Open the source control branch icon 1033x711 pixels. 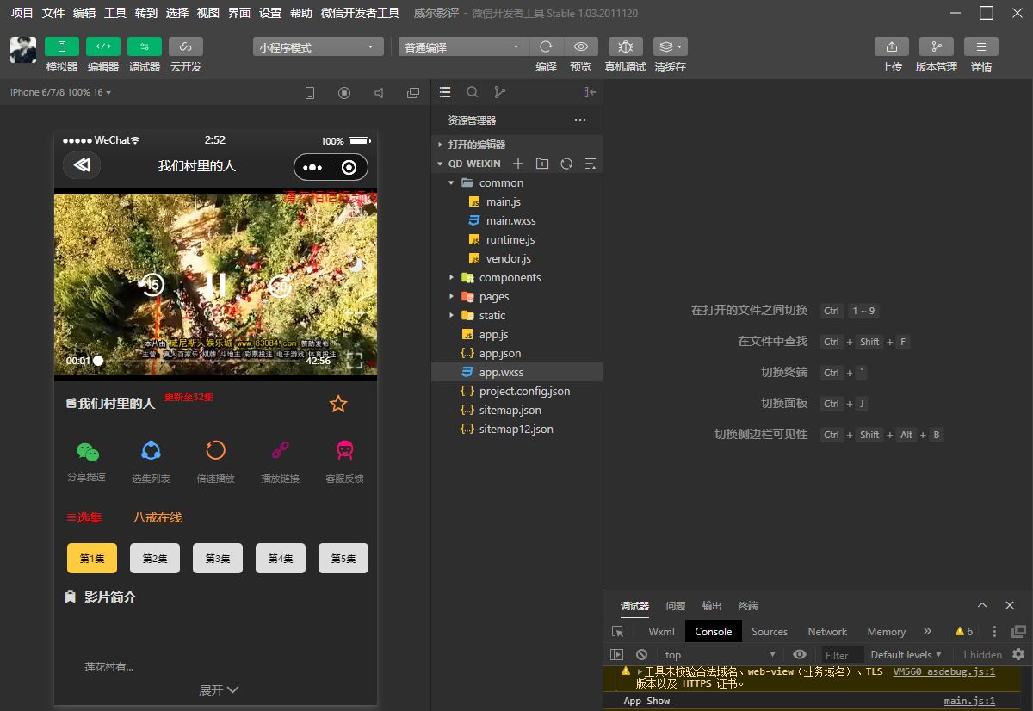click(500, 92)
